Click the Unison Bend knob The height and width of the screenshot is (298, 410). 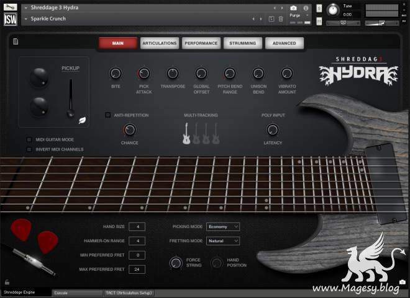click(x=258, y=74)
